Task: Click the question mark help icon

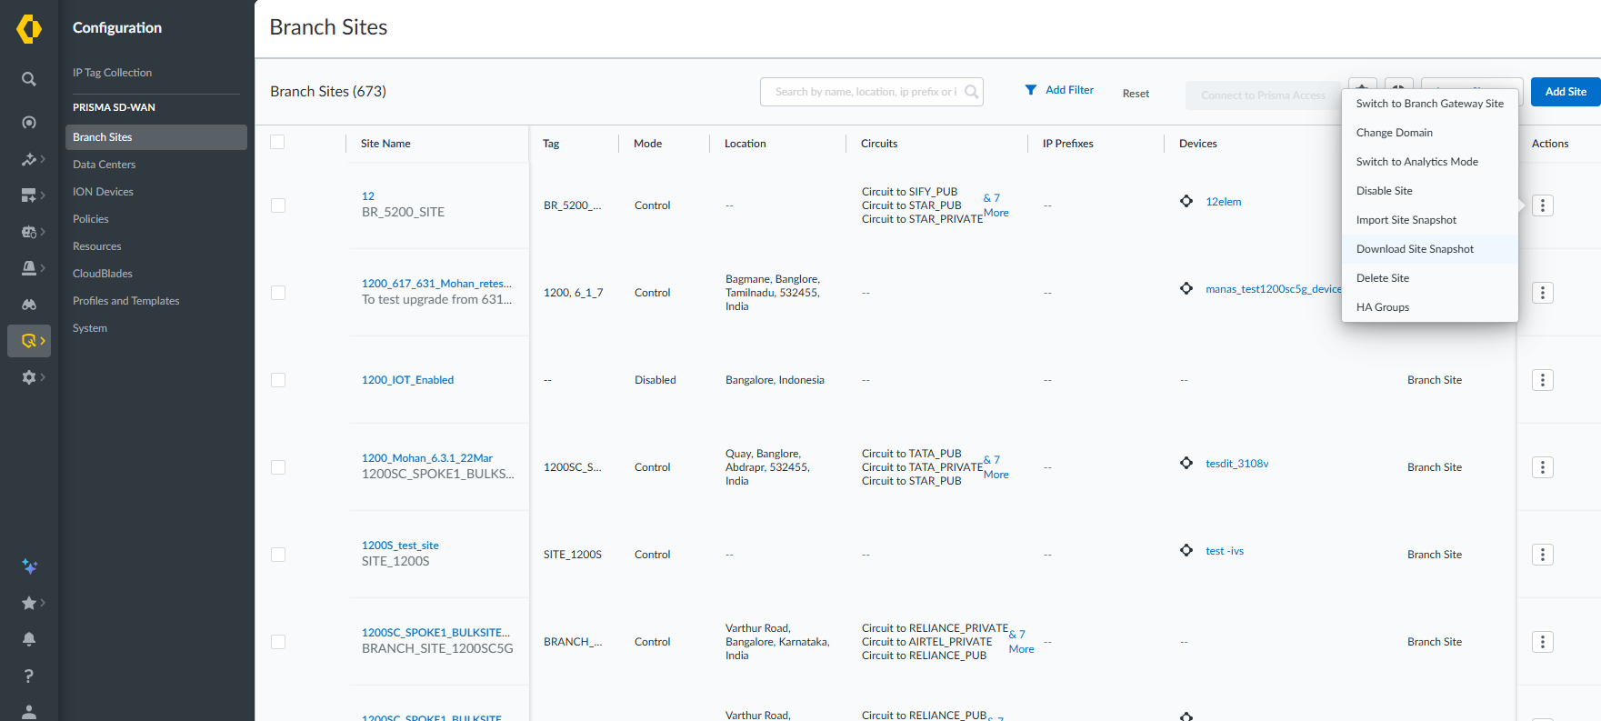Action: coord(29,676)
